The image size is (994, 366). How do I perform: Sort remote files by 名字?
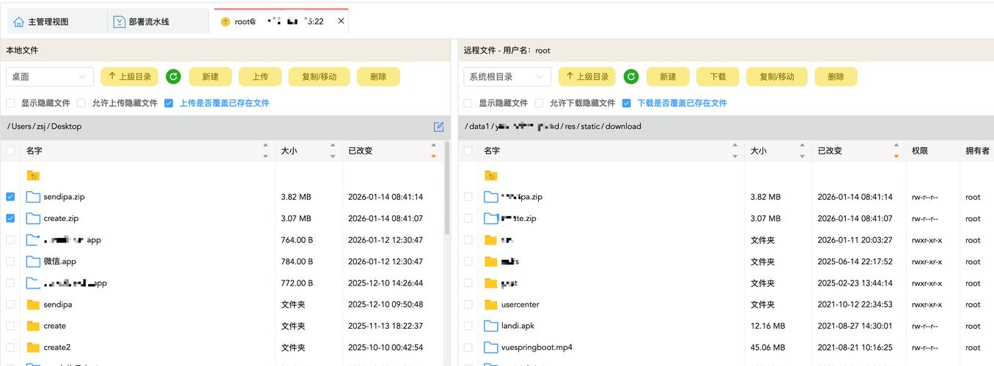[x=735, y=151]
